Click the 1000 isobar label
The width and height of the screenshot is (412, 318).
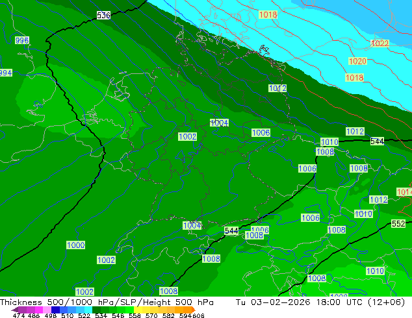[x=75, y=245]
